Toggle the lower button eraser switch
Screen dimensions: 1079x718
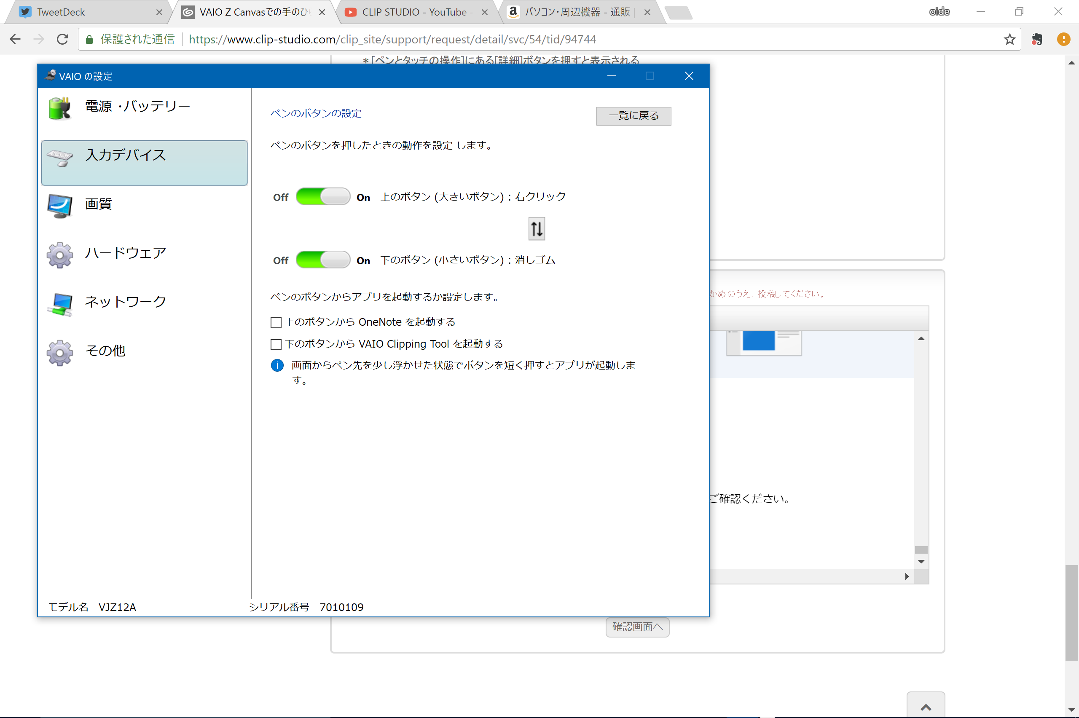pos(323,260)
